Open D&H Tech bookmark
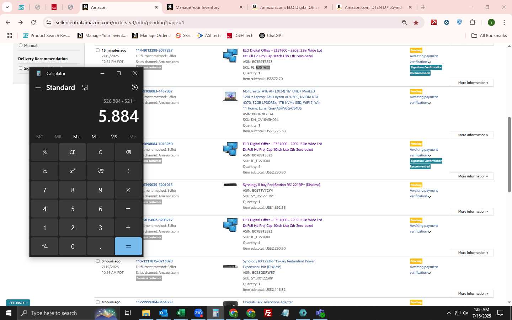The width and height of the screenshot is (512, 320). tap(240, 36)
